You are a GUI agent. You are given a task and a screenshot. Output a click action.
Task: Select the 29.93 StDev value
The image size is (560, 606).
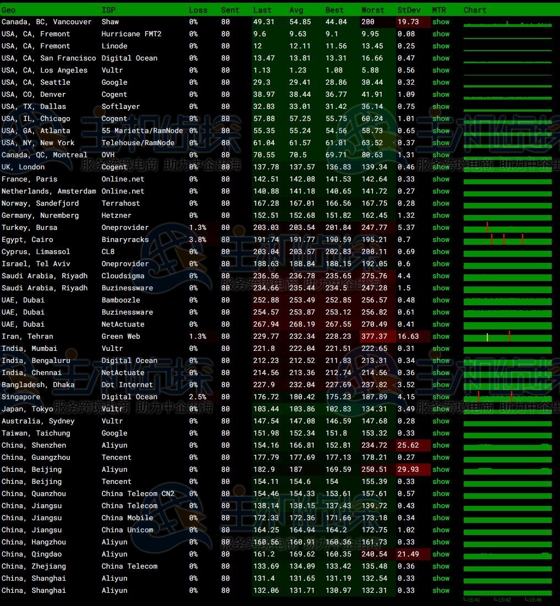tap(408, 470)
